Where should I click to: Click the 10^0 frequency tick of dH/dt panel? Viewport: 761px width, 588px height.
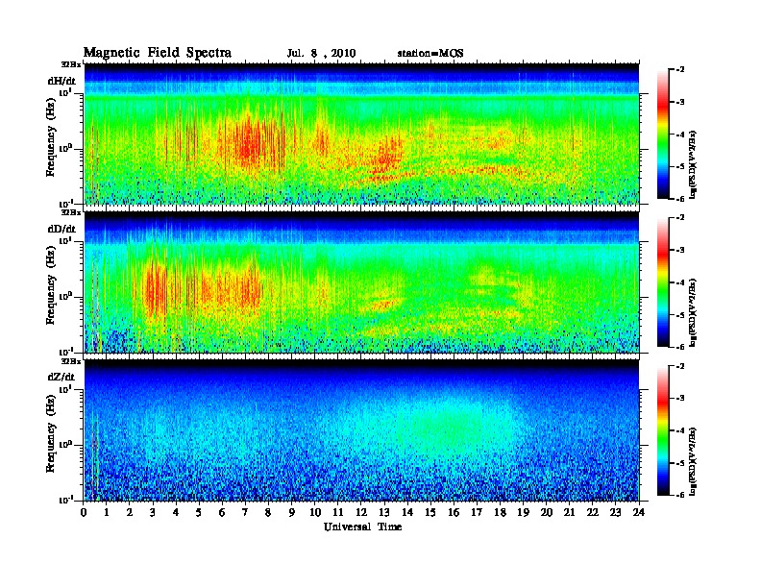[64, 148]
